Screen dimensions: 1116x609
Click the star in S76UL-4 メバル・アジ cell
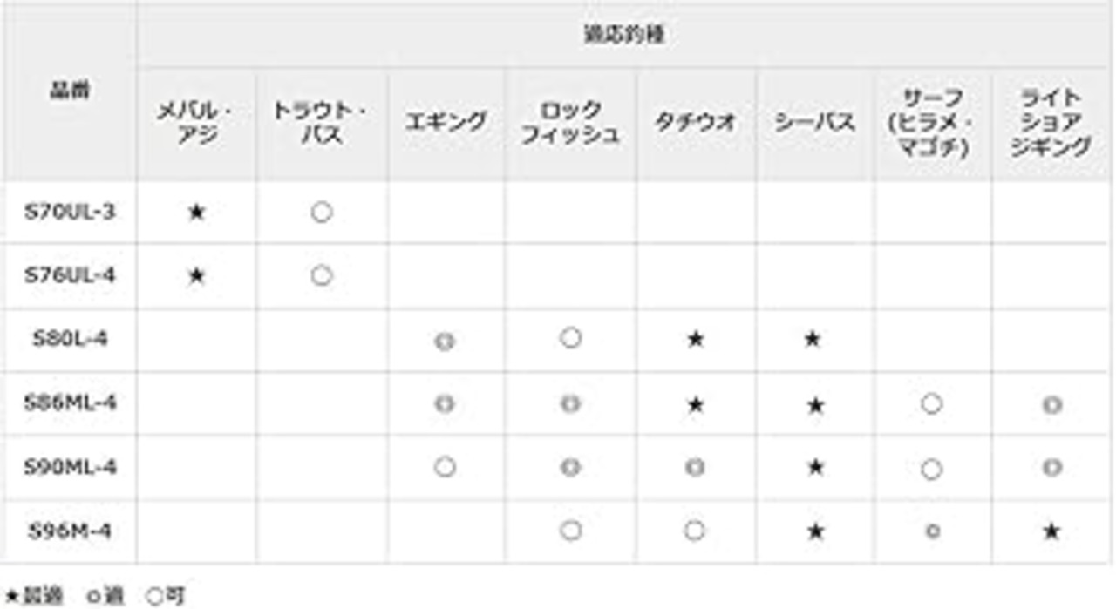pos(196,276)
